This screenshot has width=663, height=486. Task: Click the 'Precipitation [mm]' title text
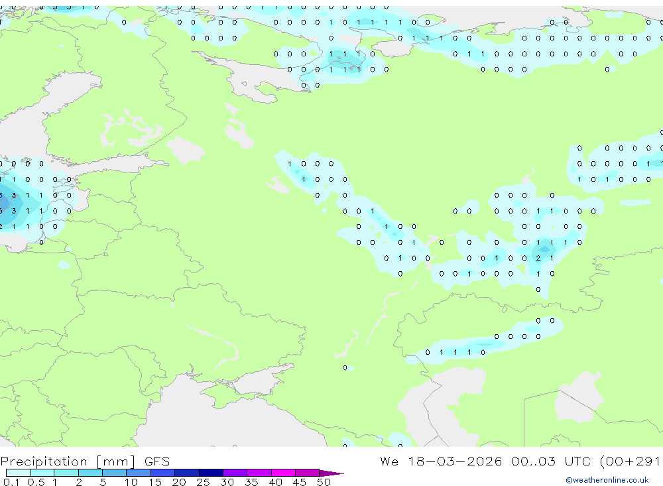(68, 461)
